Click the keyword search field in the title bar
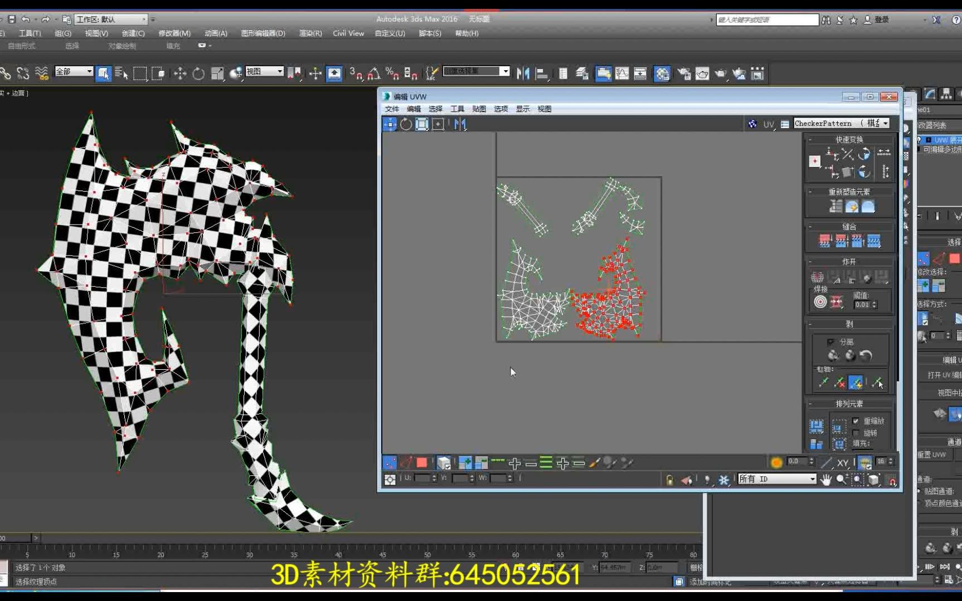 (x=766, y=19)
